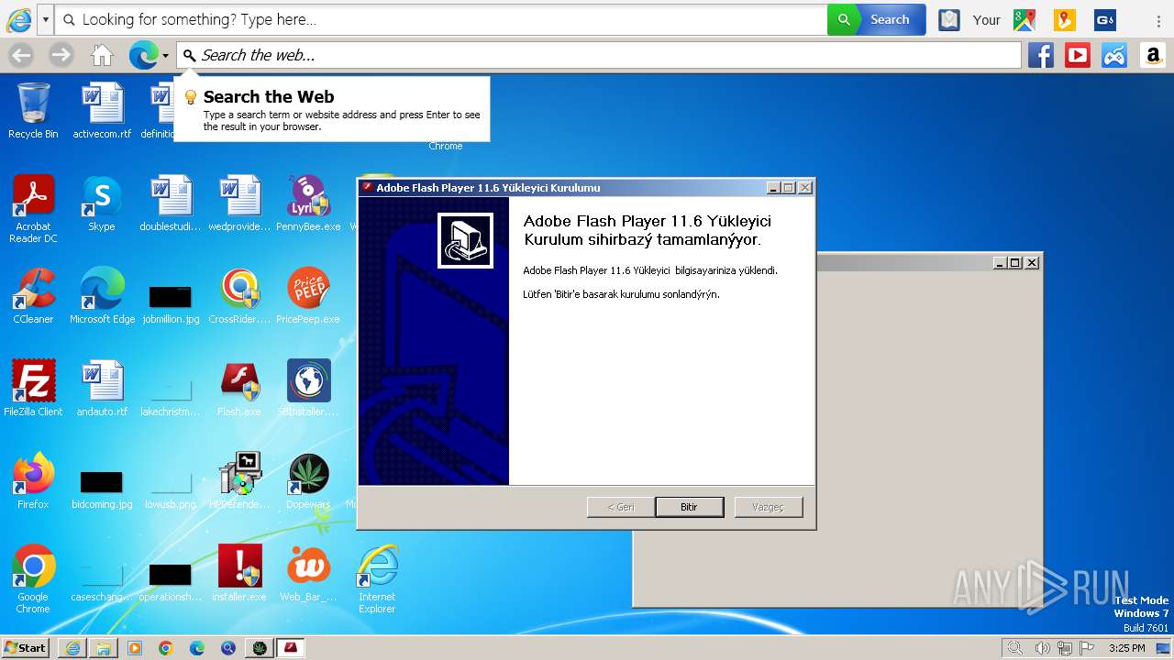Click the Internet Explorer logo in top toolbar
1174x660 pixels.
pos(18,19)
